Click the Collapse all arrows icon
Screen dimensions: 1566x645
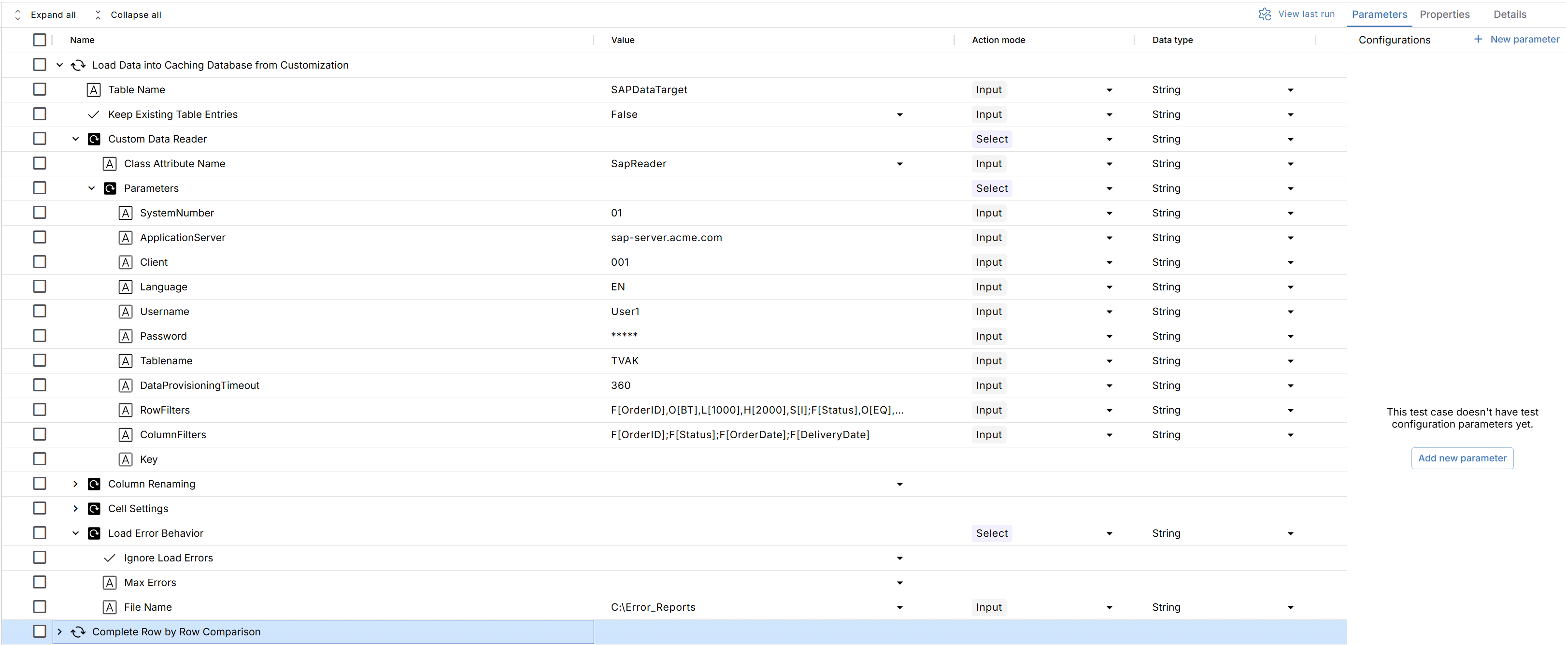coord(98,14)
